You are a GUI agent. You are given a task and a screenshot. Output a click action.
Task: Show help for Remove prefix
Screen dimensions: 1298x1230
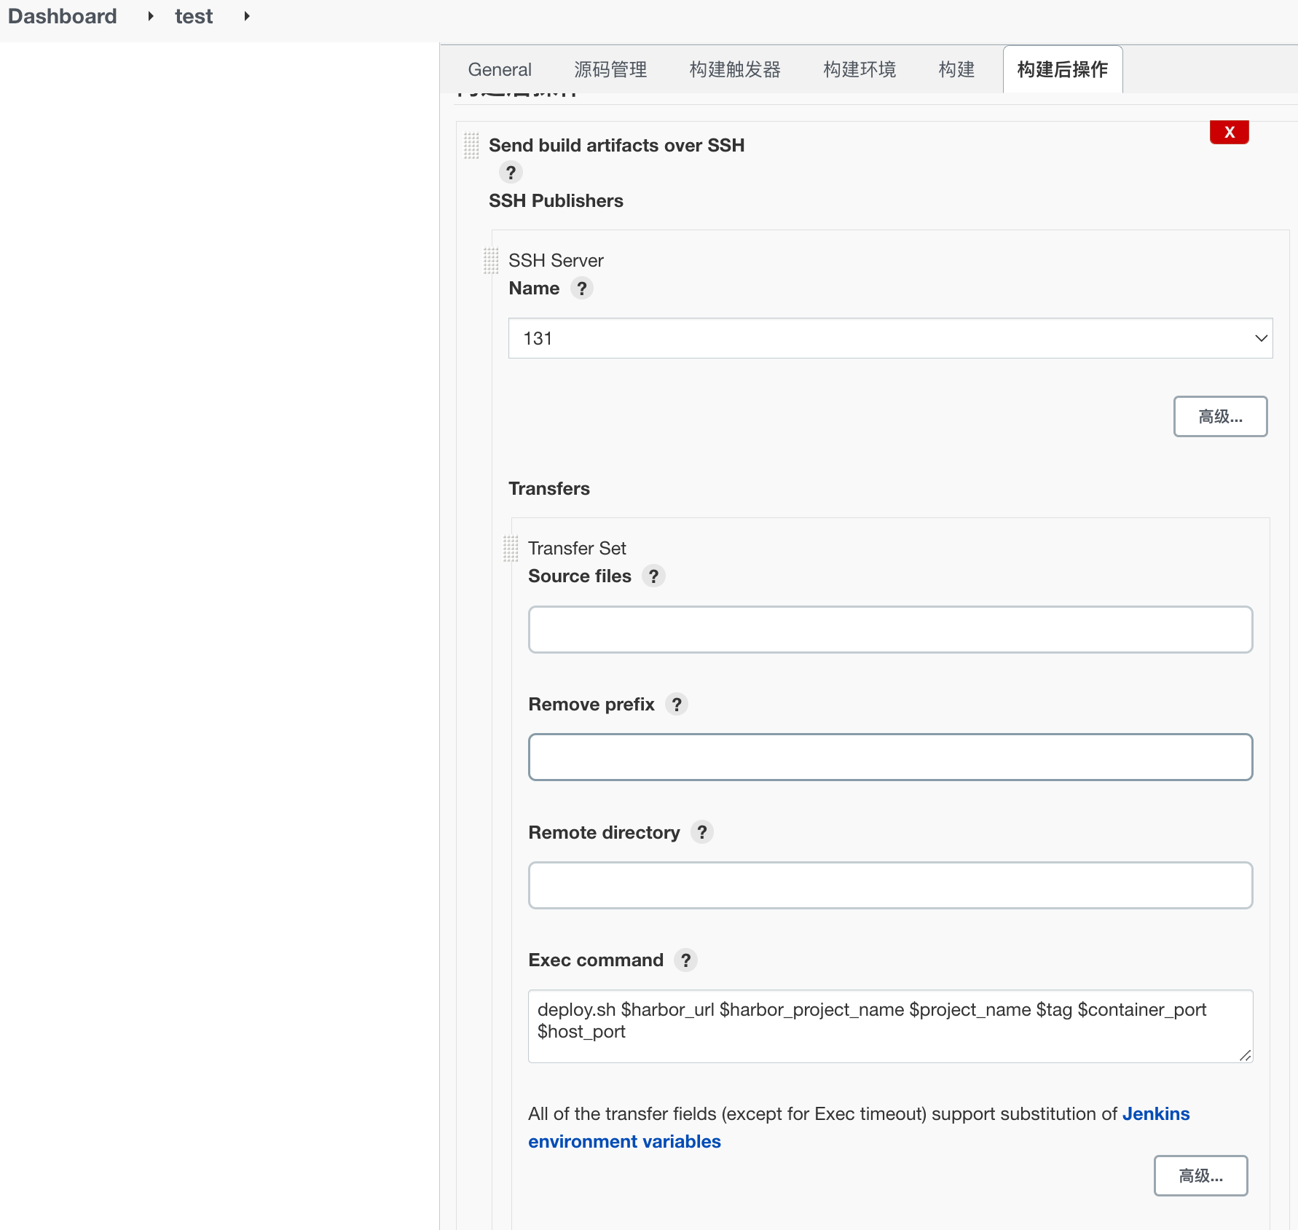677,705
